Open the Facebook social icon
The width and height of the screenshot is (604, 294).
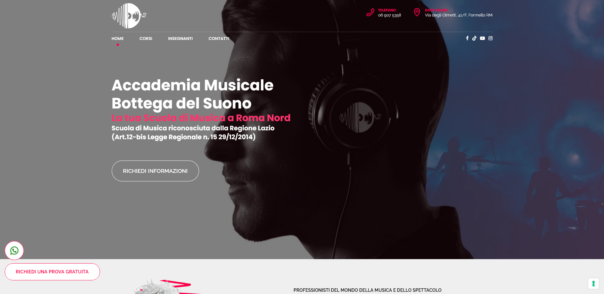pos(467,38)
